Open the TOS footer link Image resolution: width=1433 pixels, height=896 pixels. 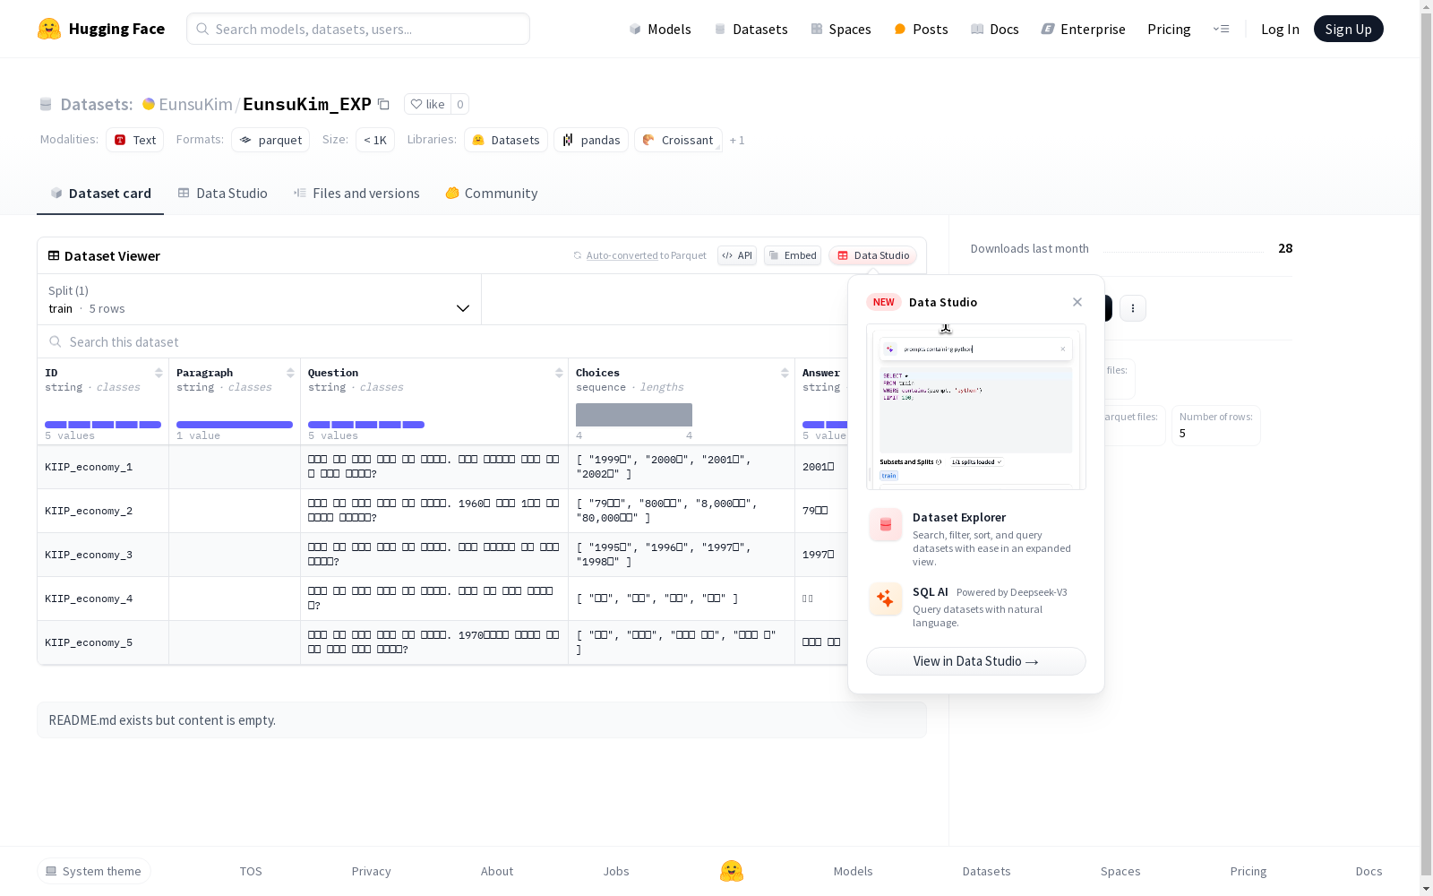pos(251,871)
